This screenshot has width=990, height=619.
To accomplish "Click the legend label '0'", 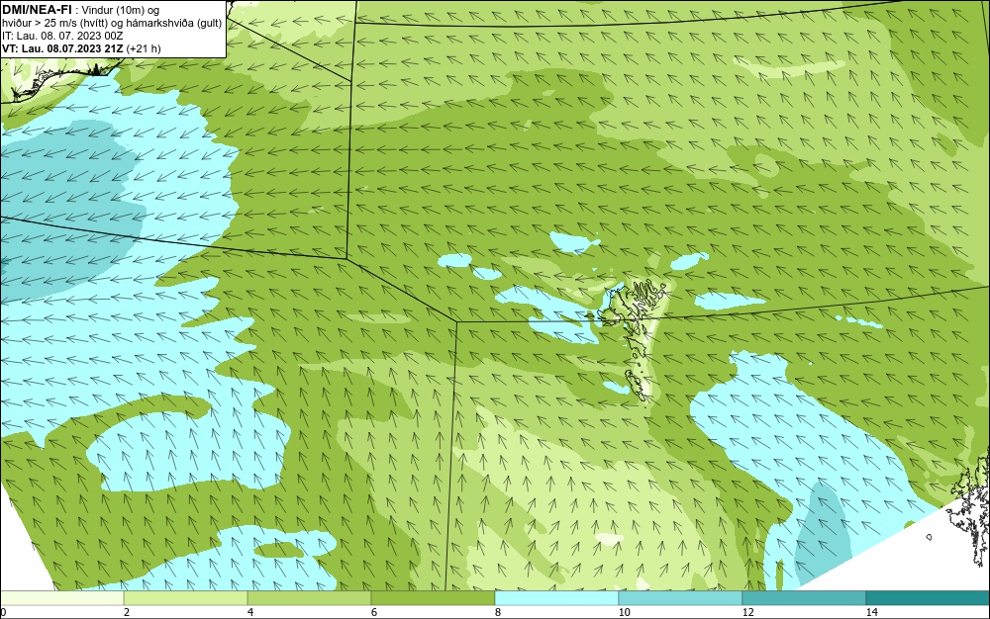I will tap(3, 612).
